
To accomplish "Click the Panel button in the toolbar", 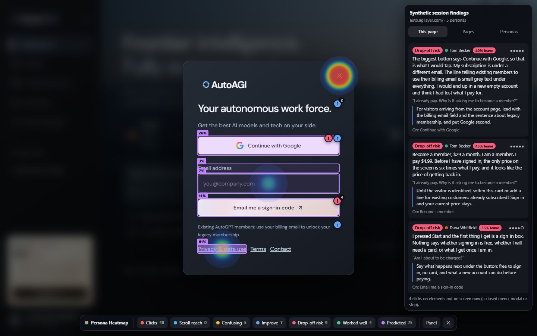I will (x=431, y=323).
